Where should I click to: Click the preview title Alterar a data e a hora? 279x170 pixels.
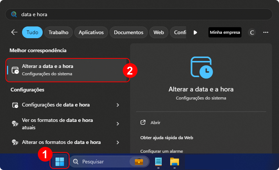tap(201, 89)
